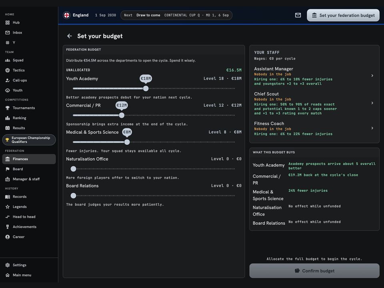Click the Level 18 · €18M value

click(x=222, y=79)
